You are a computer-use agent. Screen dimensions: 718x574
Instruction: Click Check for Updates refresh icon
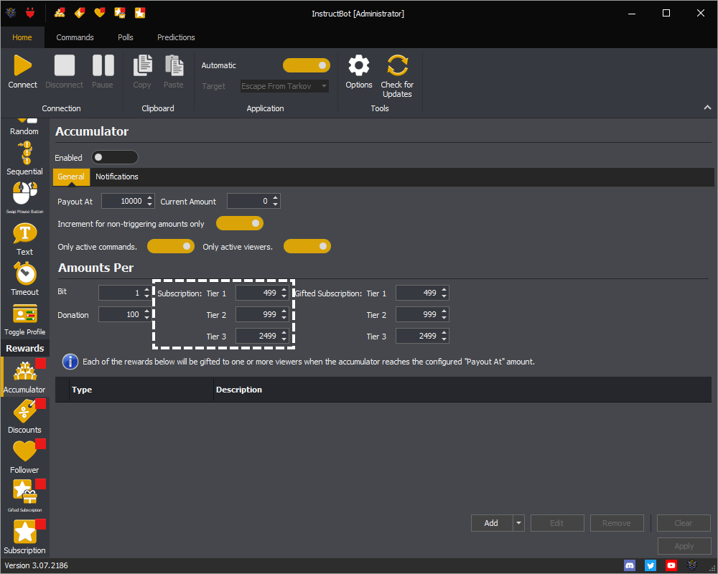[x=397, y=65]
